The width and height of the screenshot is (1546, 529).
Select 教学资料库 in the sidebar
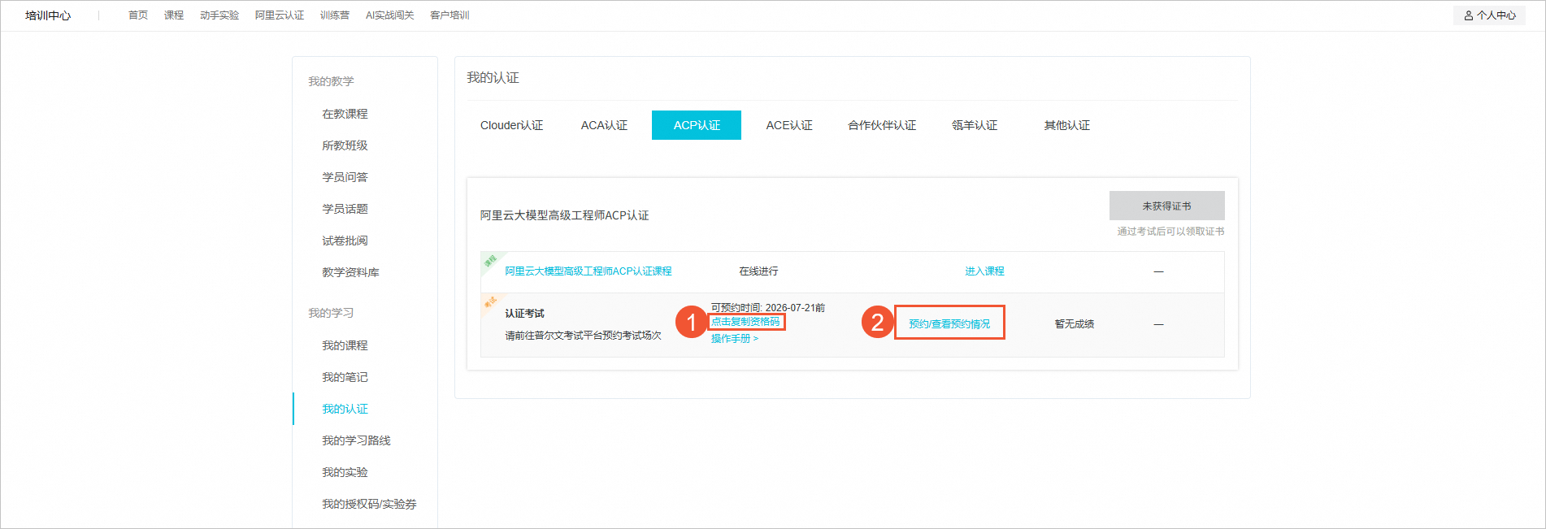(350, 272)
